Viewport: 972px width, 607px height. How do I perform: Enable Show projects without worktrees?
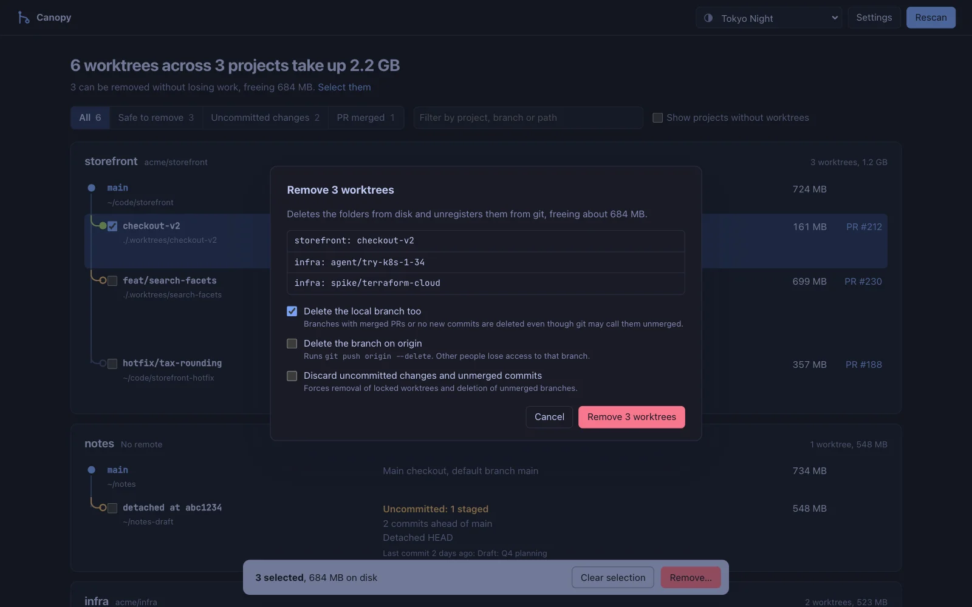click(657, 118)
